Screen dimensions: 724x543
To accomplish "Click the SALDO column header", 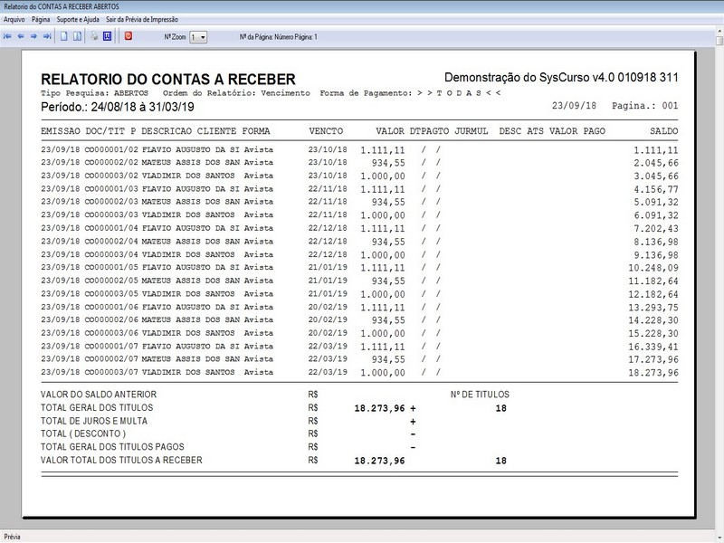I will (663, 131).
